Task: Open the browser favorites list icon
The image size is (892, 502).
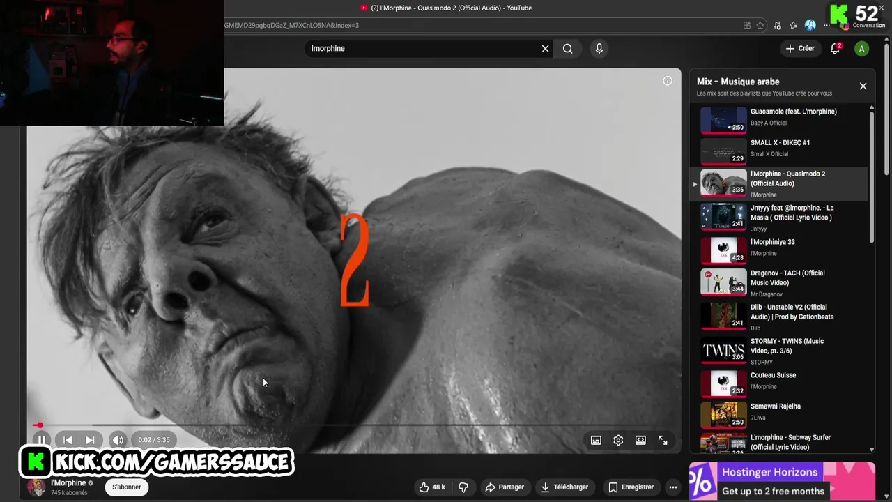Action: 794,25
